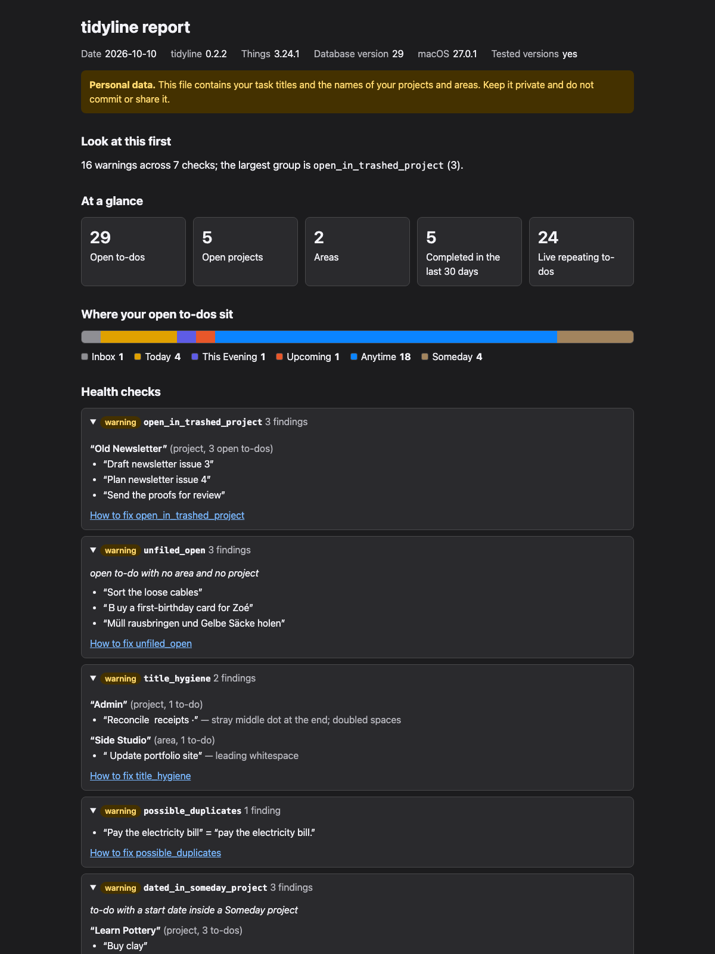
Task: Collapse the possible_duplicates check
Action: click(x=93, y=811)
